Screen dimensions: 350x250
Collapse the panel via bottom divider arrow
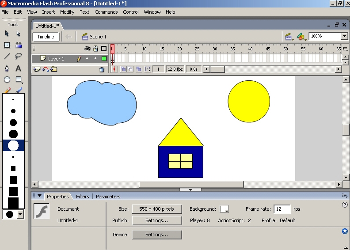point(190,189)
